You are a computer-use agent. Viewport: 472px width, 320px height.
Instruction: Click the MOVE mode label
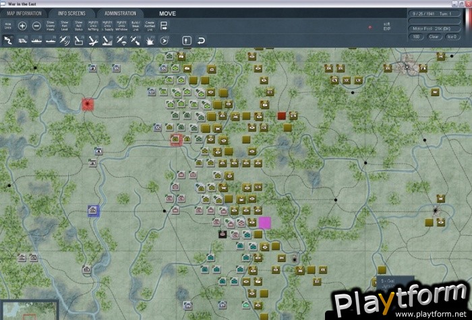click(x=167, y=14)
